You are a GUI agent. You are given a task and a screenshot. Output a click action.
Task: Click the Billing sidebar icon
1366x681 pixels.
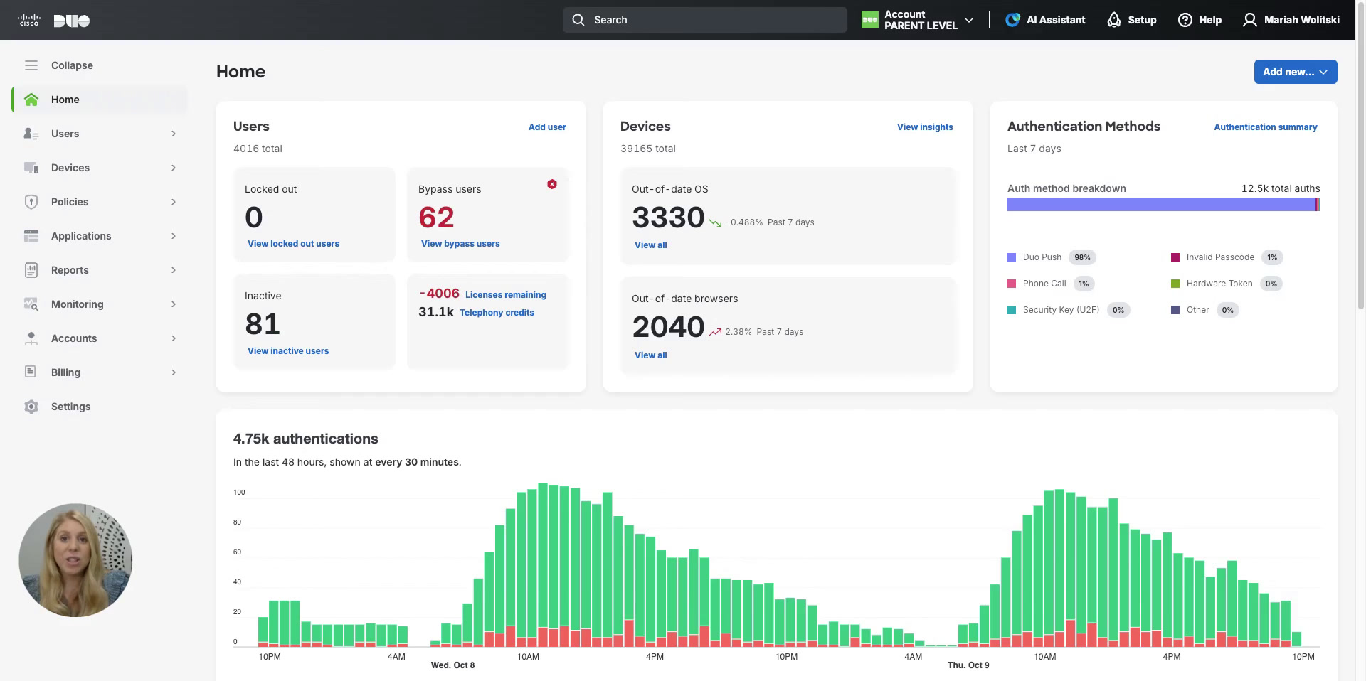pos(31,372)
